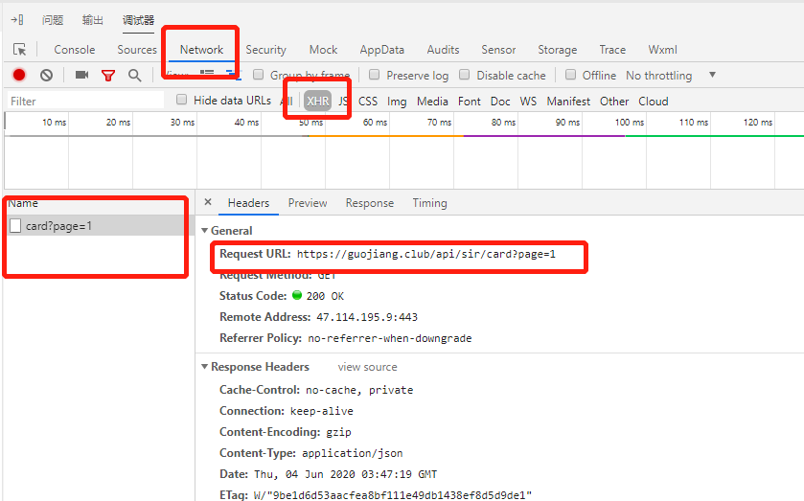
Task: Filter requests by XHR type
Action: (x=318, y=101)
